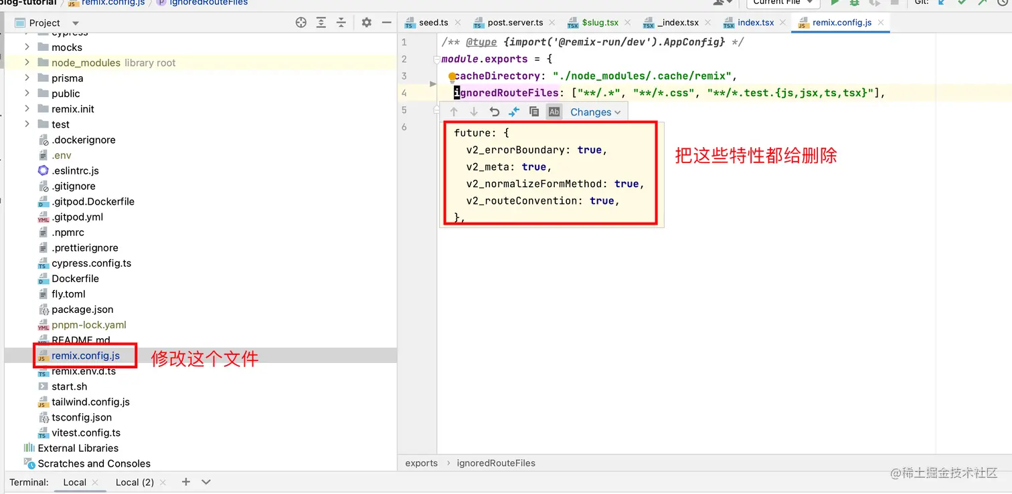
Task: Click the ignoredRouteFiles bottom breadcrumb
Action: (496, 463)
